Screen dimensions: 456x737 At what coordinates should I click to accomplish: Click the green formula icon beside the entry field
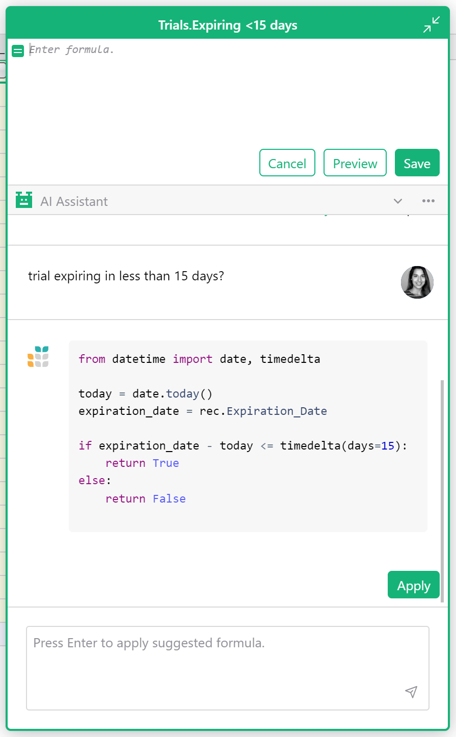(18, 50)
